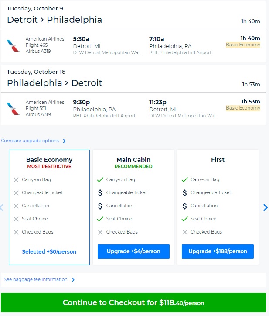Continue to Checkout for $118.40/person
The height and width of the screenshot is (316, 269).
pyautogui.click(x=133, y=302)
